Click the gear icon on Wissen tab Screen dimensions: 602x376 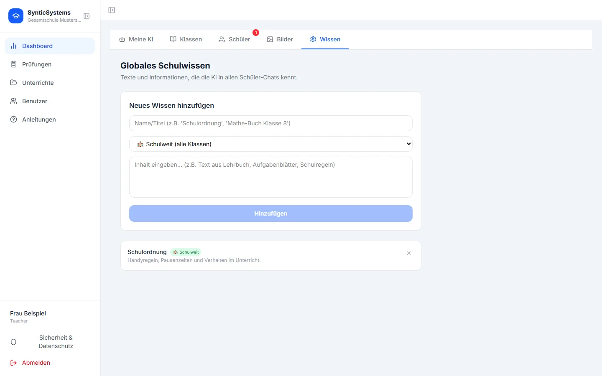[x=313, y=39]
